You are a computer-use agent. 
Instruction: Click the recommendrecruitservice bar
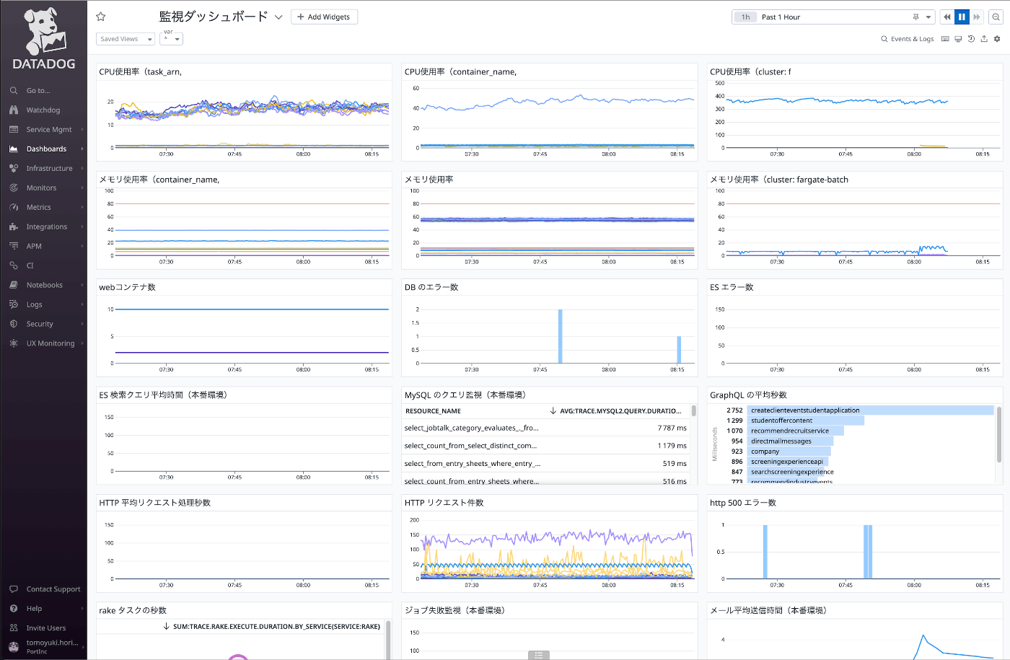pyautogui.click(x=796, y=431)
